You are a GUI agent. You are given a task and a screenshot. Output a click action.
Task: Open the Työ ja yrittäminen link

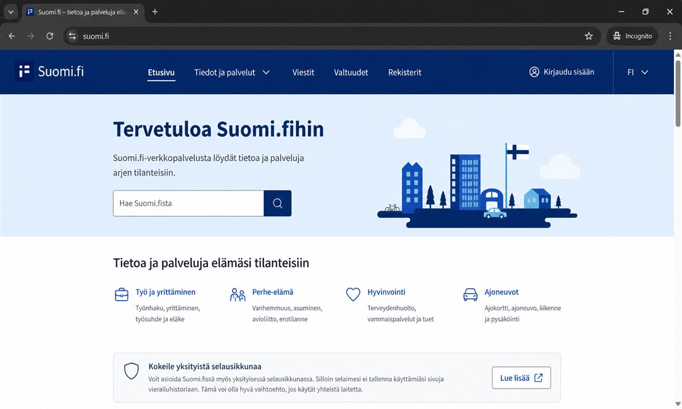[x=165, y=292]
